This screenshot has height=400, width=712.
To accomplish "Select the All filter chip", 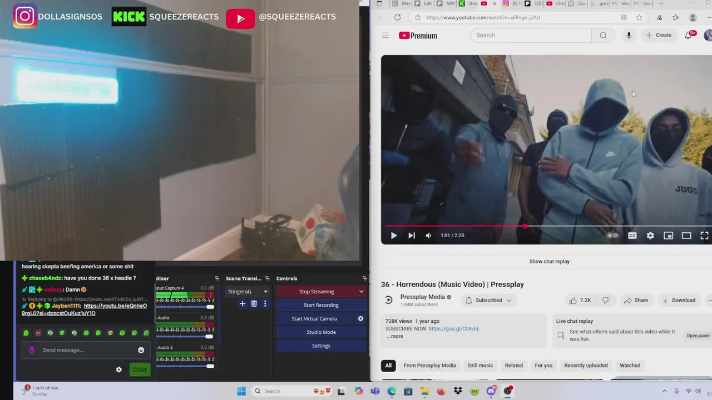I will point(388,366).
